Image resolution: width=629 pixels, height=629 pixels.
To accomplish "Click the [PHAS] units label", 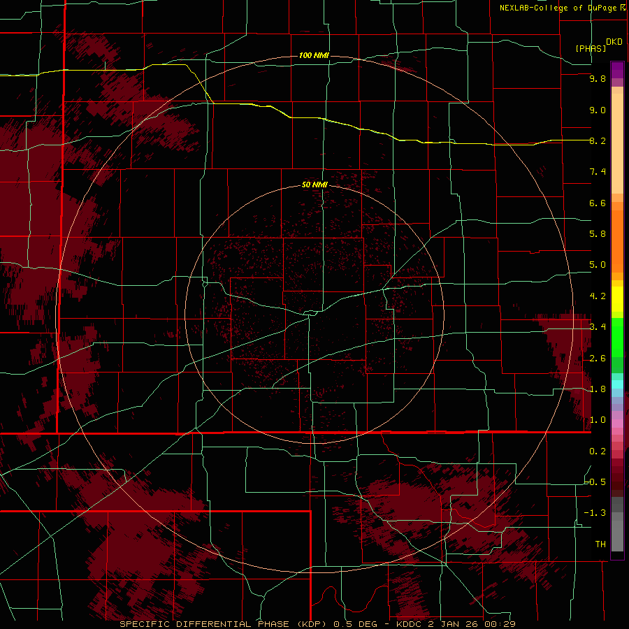I will click(x=591, y=48).
